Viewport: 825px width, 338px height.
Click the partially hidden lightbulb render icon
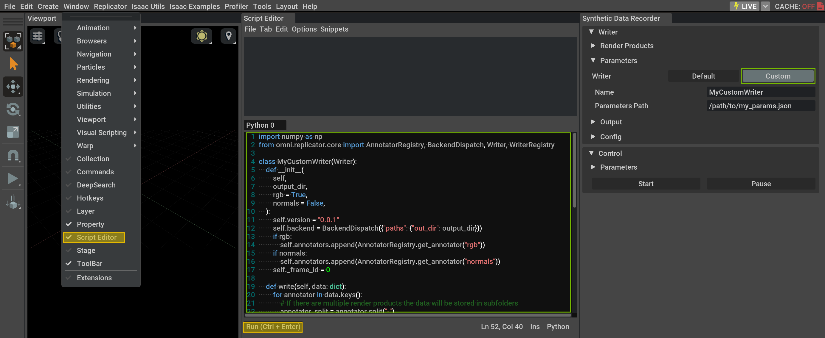coord(58,36)
